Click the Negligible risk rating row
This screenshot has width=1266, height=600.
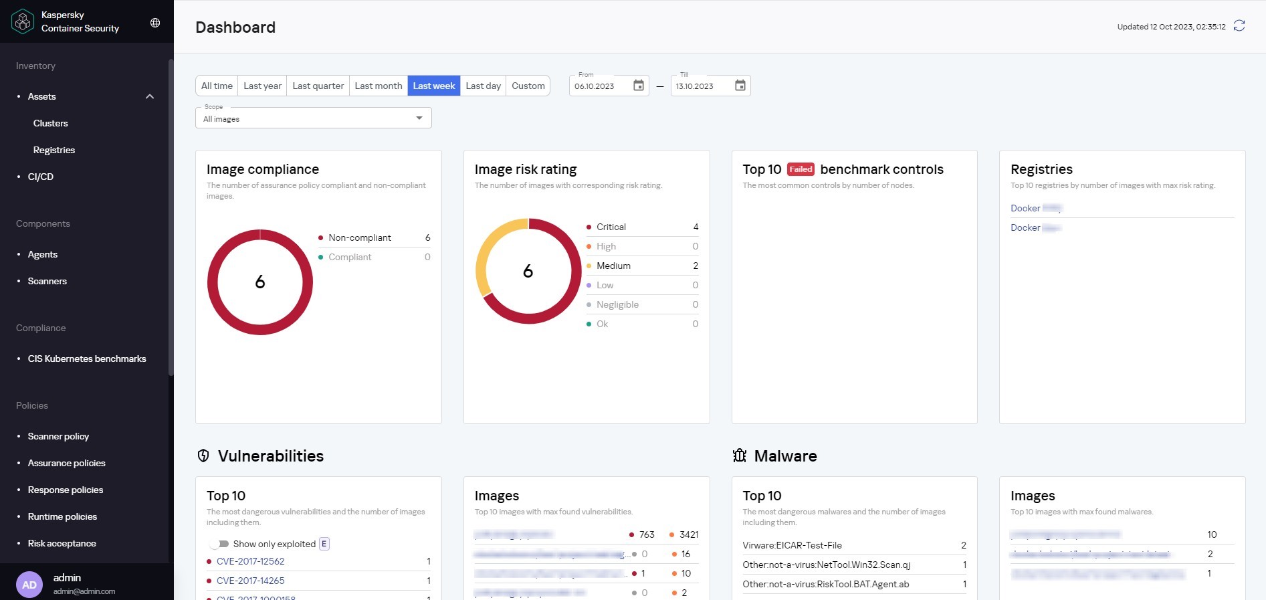pyautogui.click(x=643, y=304)
